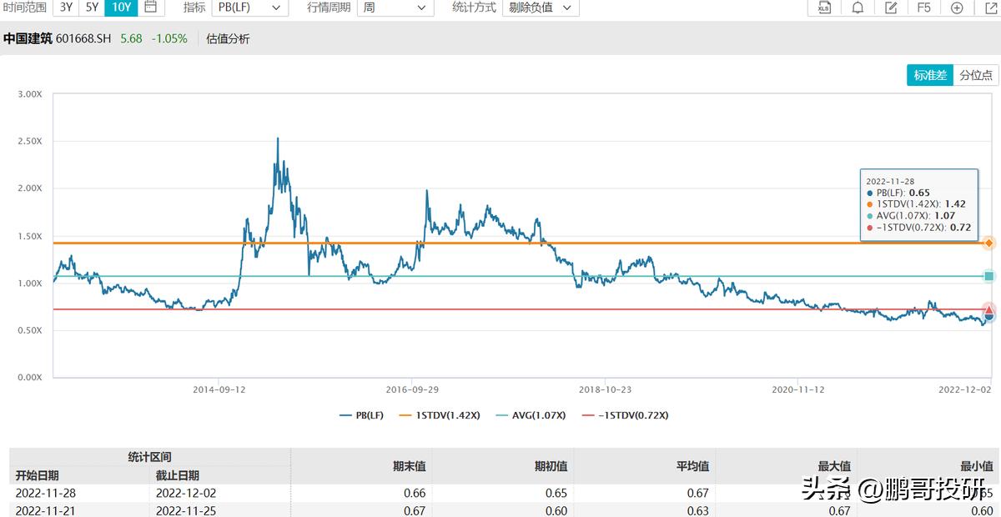The height and width of the screenshot is (517, 1001).
Task: Export chart data as XLS
Action: [824, 8]
